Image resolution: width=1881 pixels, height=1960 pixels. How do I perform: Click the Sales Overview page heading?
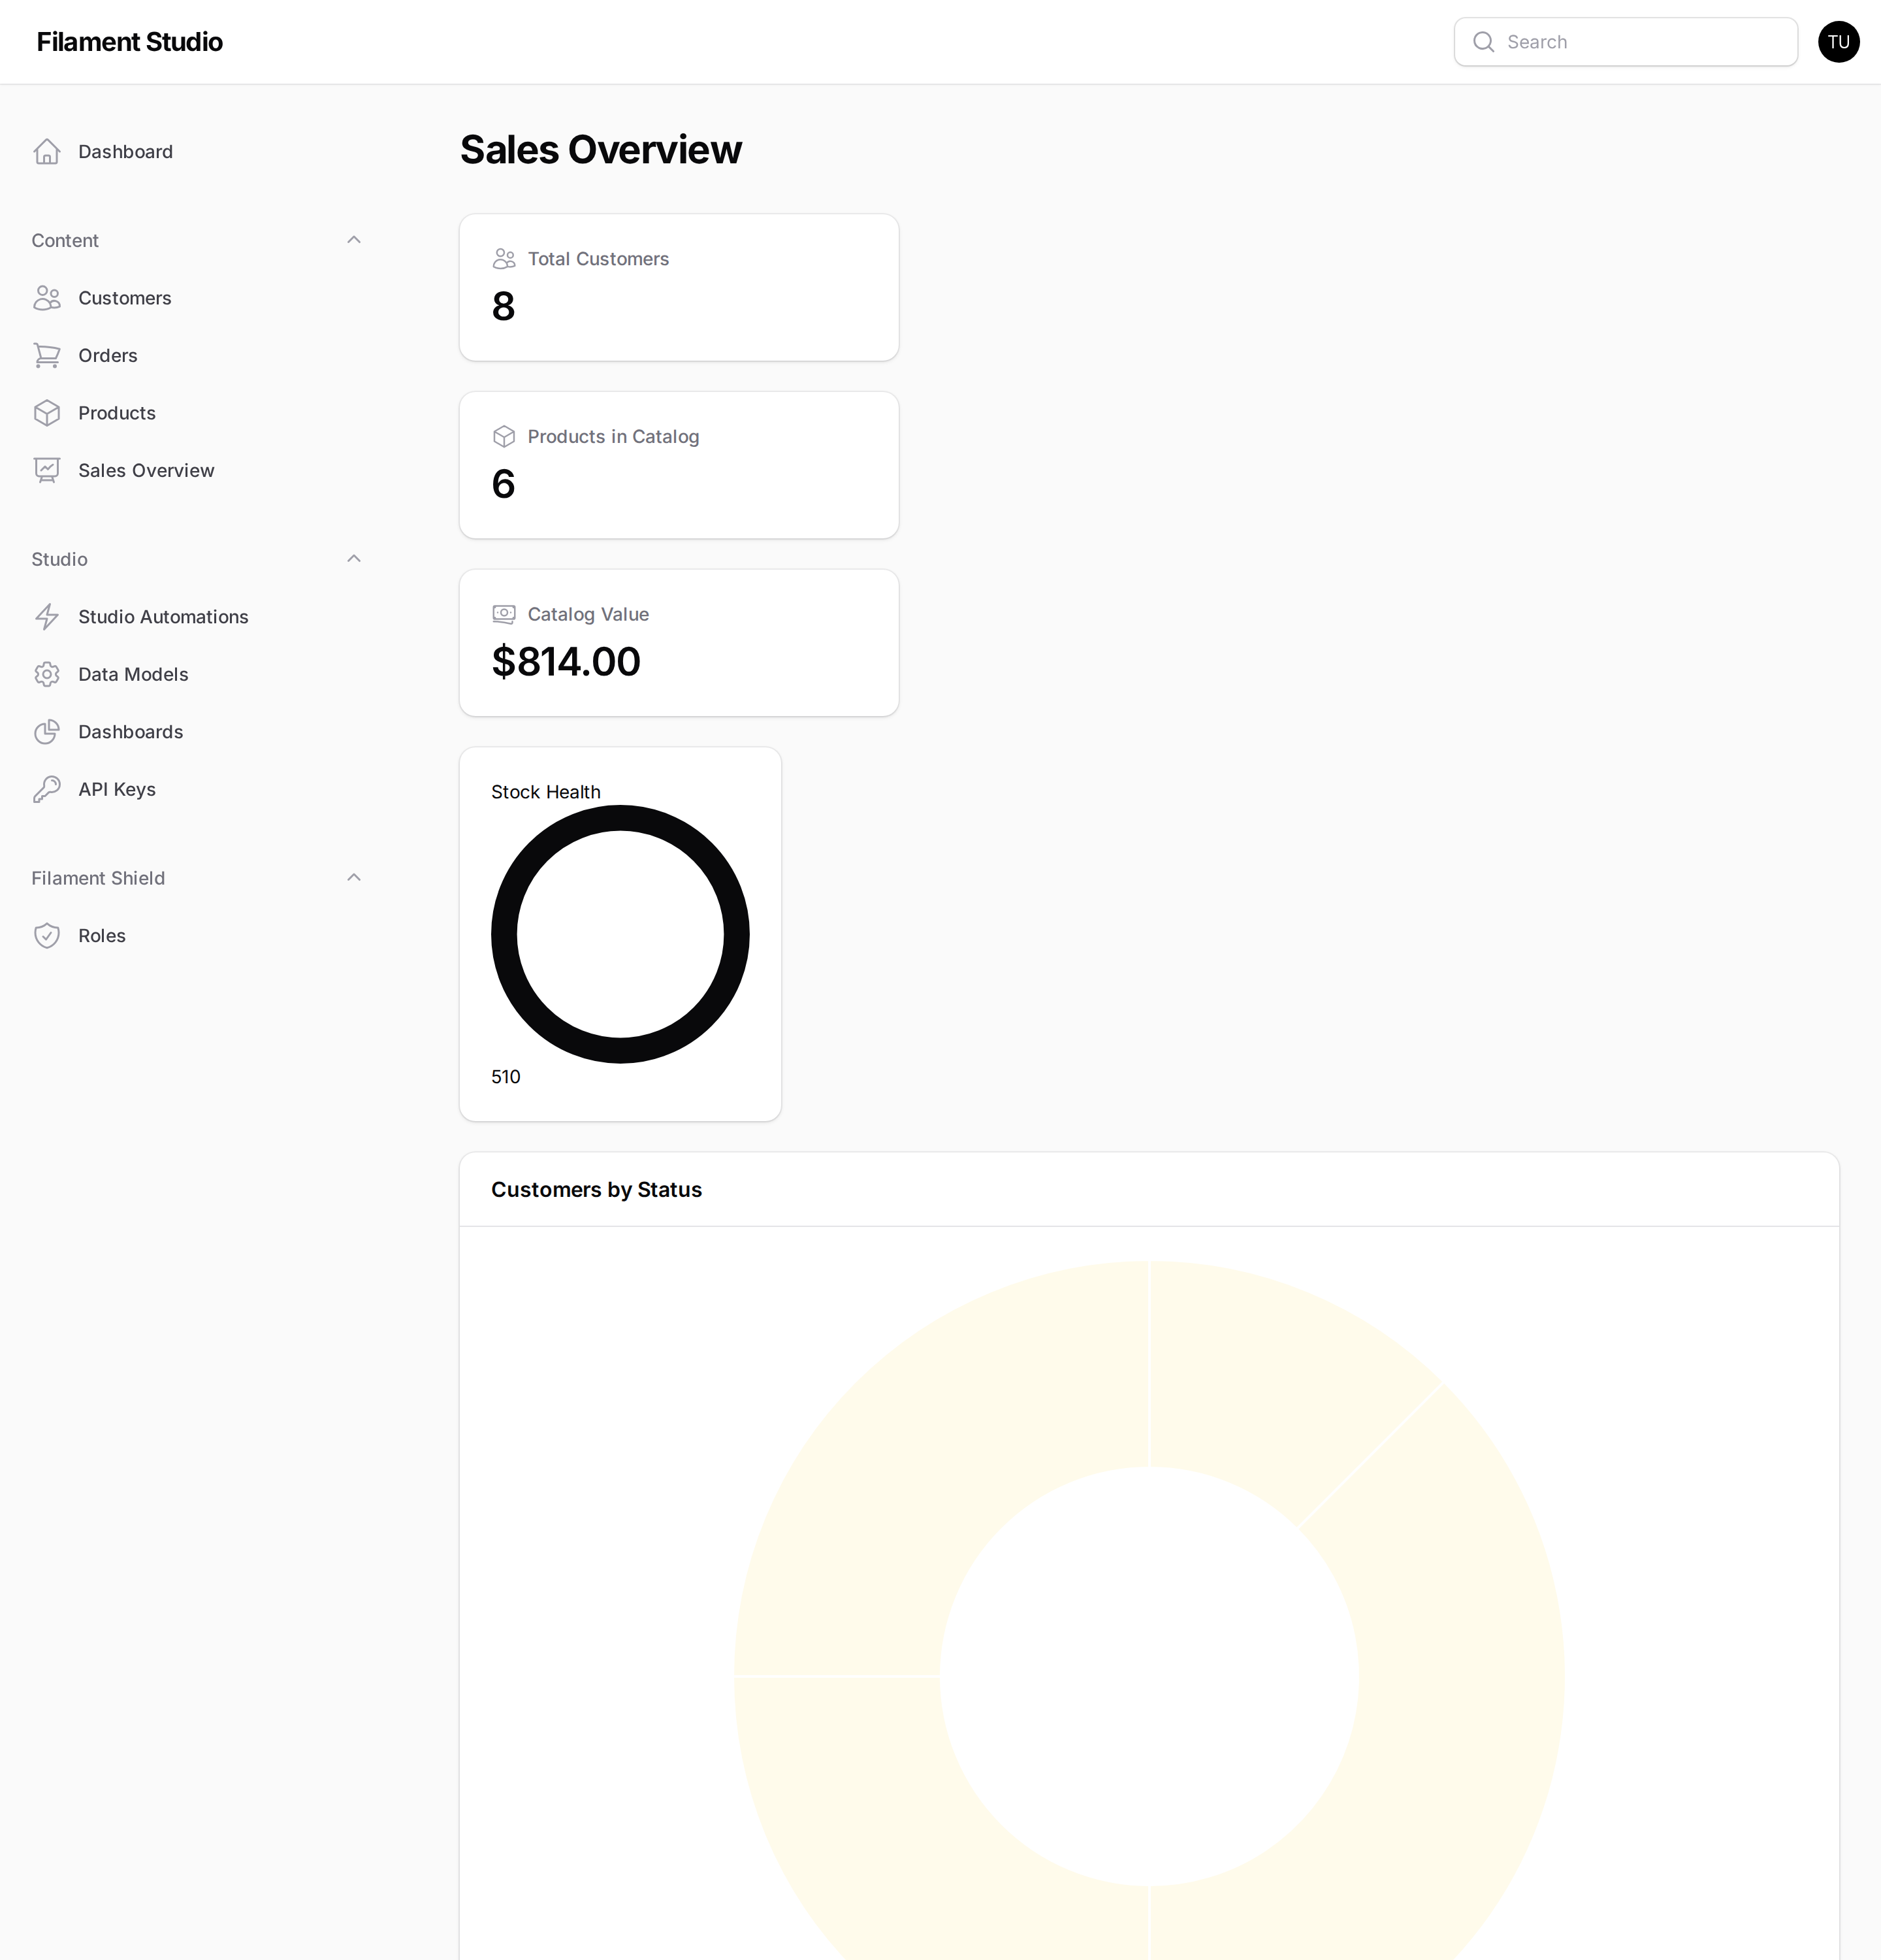click(601, 150)
